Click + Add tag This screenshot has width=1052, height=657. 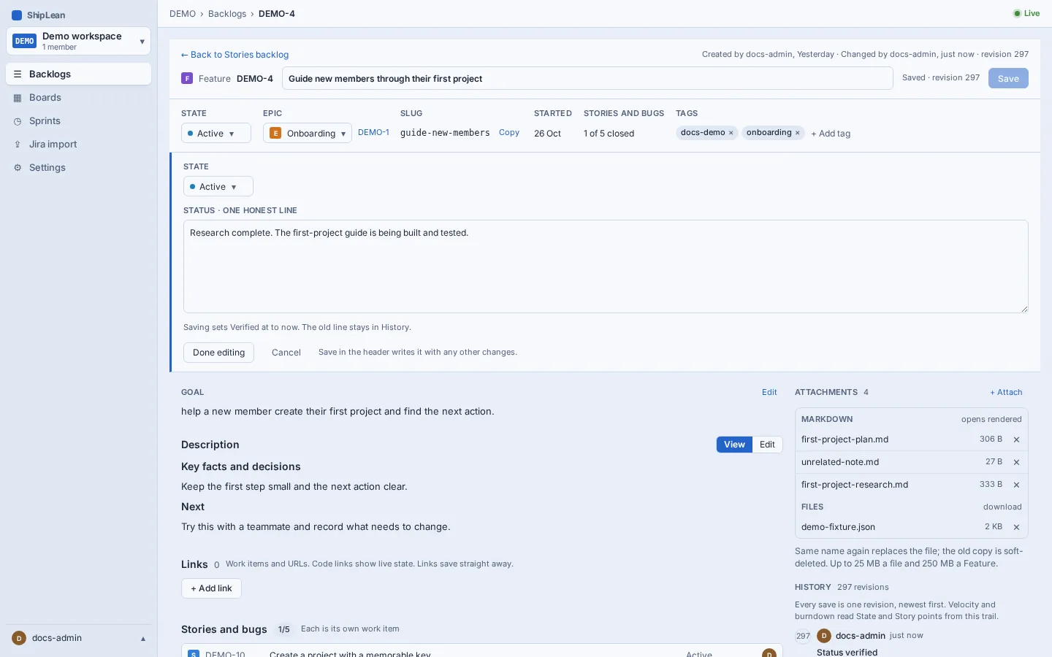click(831, 134)
